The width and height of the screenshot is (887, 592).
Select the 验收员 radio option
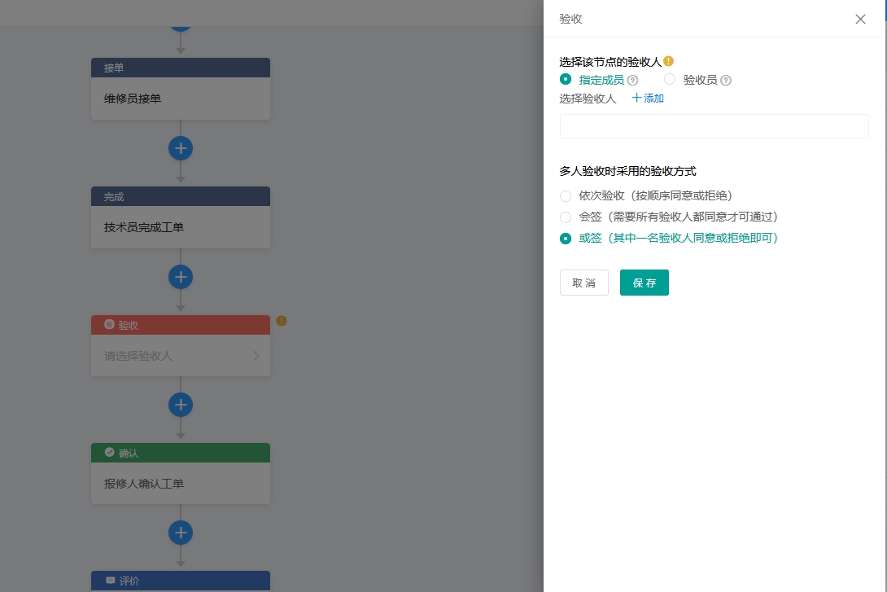(670, 80)
